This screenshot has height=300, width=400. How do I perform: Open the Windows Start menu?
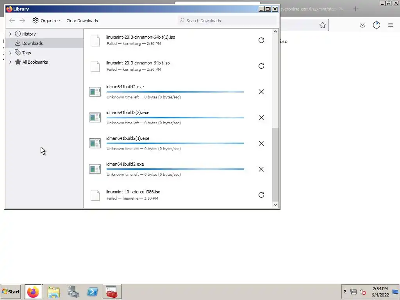[x=11, y=292]
